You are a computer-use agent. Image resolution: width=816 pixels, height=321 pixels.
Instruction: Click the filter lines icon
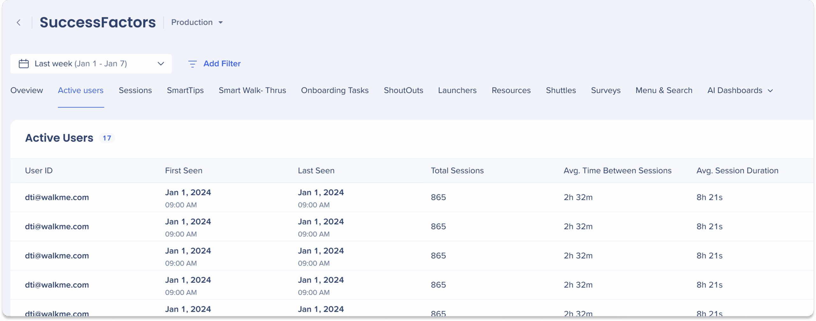point(192,64)
